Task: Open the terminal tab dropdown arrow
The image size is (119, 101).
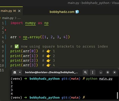Action: tap(20, 72)
